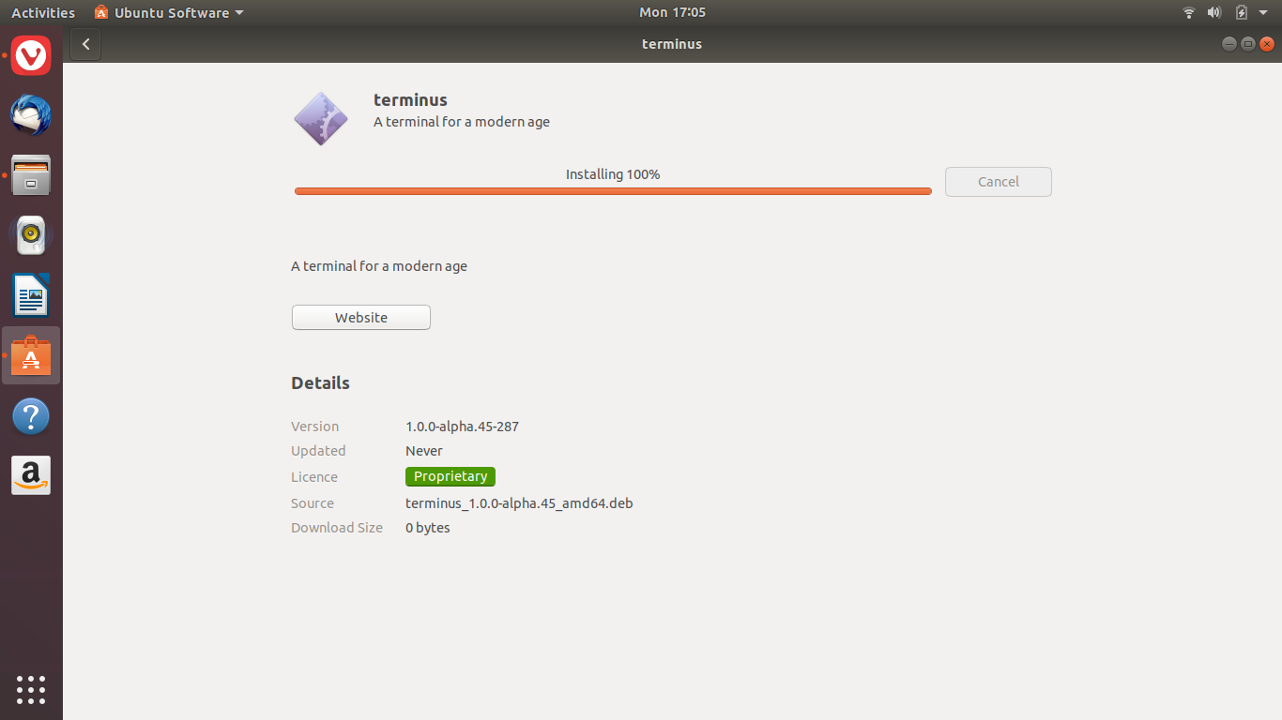Open Files manager from the dock

[x=31, y=175]
